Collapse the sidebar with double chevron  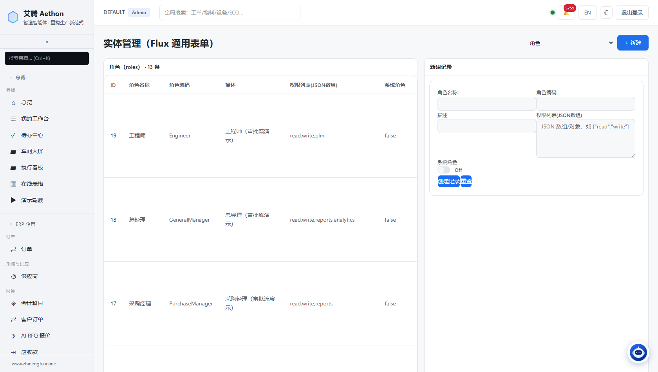pyautogui.click(x=47, y=42)
